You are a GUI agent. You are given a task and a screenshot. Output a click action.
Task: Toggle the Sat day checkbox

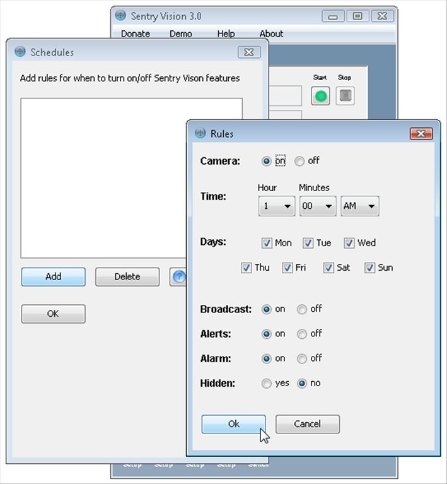click(x=328, y=268)
